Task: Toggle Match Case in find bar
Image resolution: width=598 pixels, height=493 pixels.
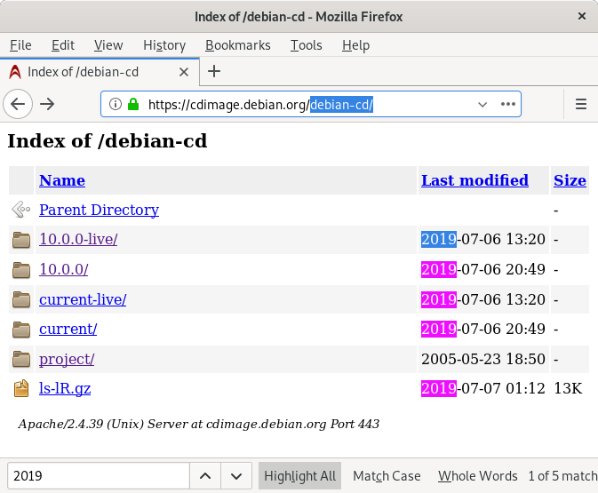Action: [x=387, y=476]
